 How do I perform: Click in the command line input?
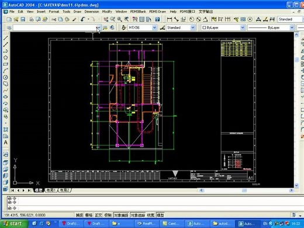tap(156, 208)
